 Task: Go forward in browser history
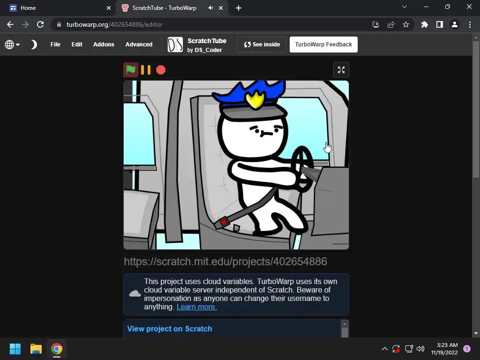click(25, 24)
